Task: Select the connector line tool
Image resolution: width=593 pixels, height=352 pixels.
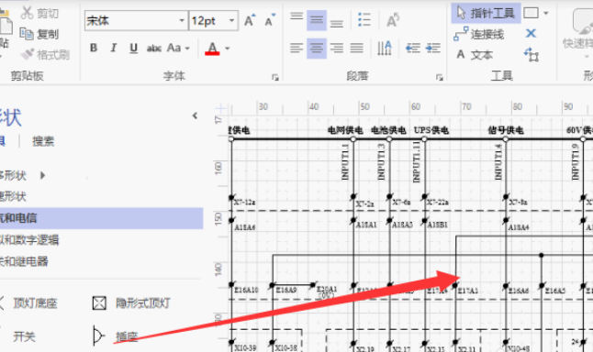Action: (479, 34)
